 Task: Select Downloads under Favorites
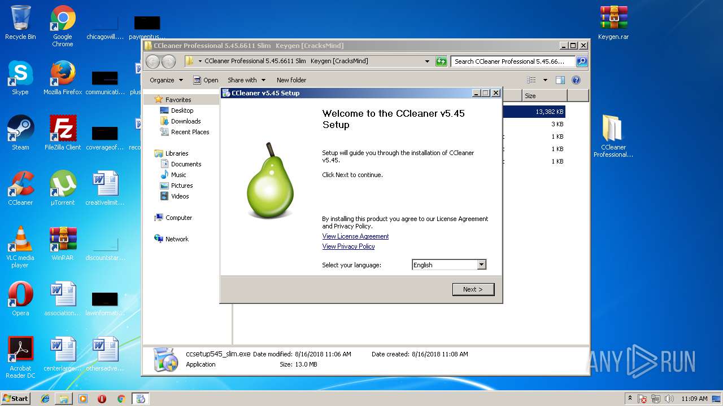[x=186, y=121]
